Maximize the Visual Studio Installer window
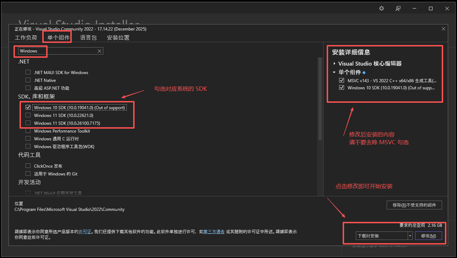 [430, 9]
